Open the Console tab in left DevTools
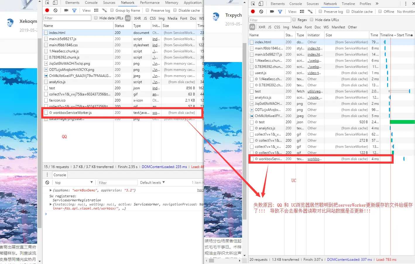The image size is (415, 264). pyautogui.click(x=91, y=3)
